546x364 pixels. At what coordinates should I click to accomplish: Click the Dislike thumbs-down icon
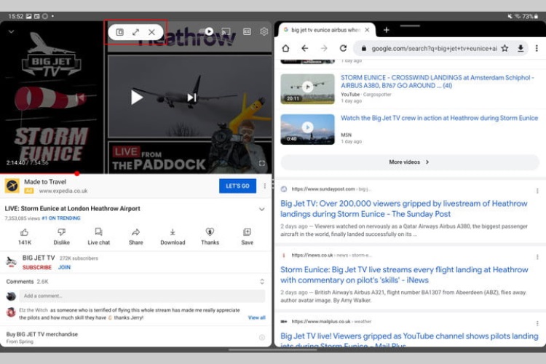(62, 232)
